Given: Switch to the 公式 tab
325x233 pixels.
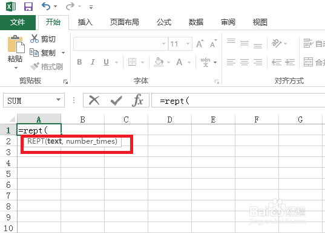Looking at the screenshot, I should (x=164, y=22).
